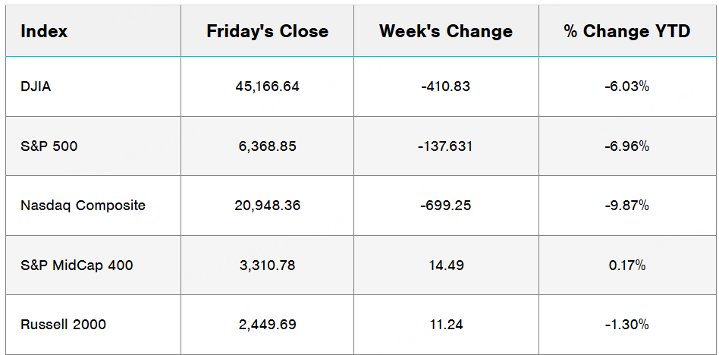Click Nasdaq closing value 20,948.36
Viewport: 719px width, 355px height.
pyautogui.click(x=267, y=206)
